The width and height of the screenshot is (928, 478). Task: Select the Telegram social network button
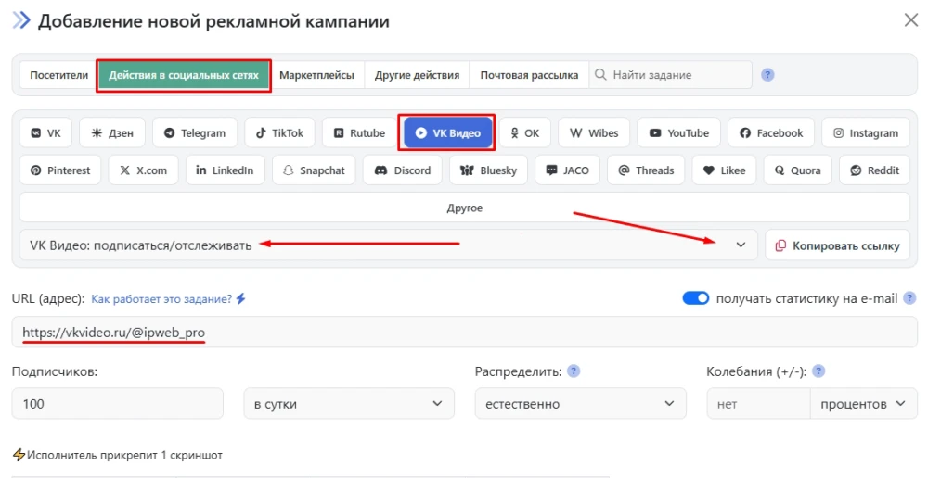pos(195,133)
